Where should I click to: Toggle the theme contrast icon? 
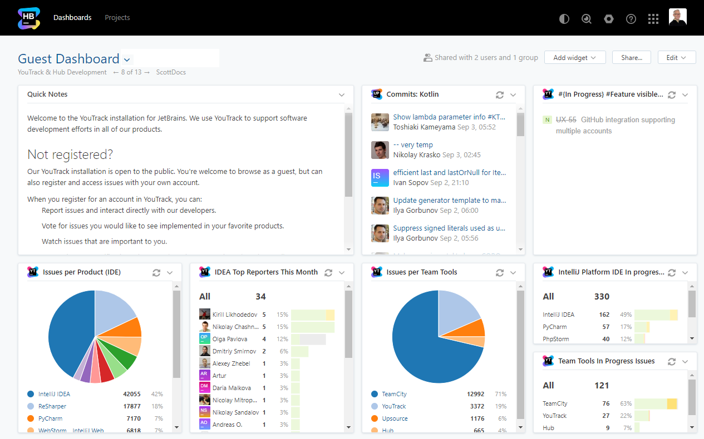[564, 19]
